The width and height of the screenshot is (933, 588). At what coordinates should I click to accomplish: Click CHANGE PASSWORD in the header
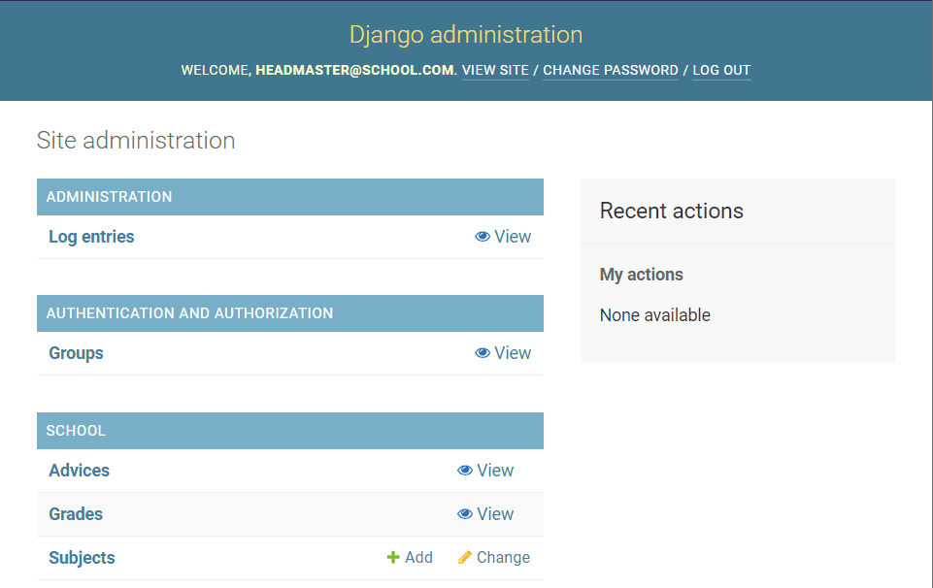610,70
